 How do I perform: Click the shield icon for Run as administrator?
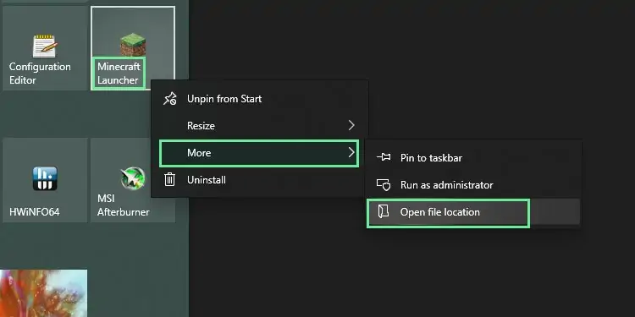tap(384, 185)
